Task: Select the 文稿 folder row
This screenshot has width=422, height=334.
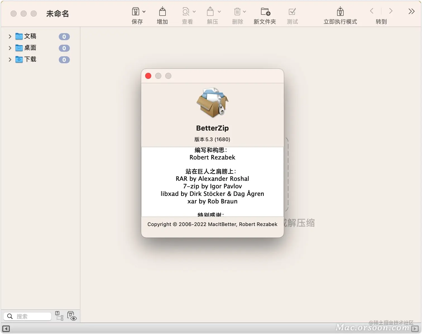Action: coord(40,36)
